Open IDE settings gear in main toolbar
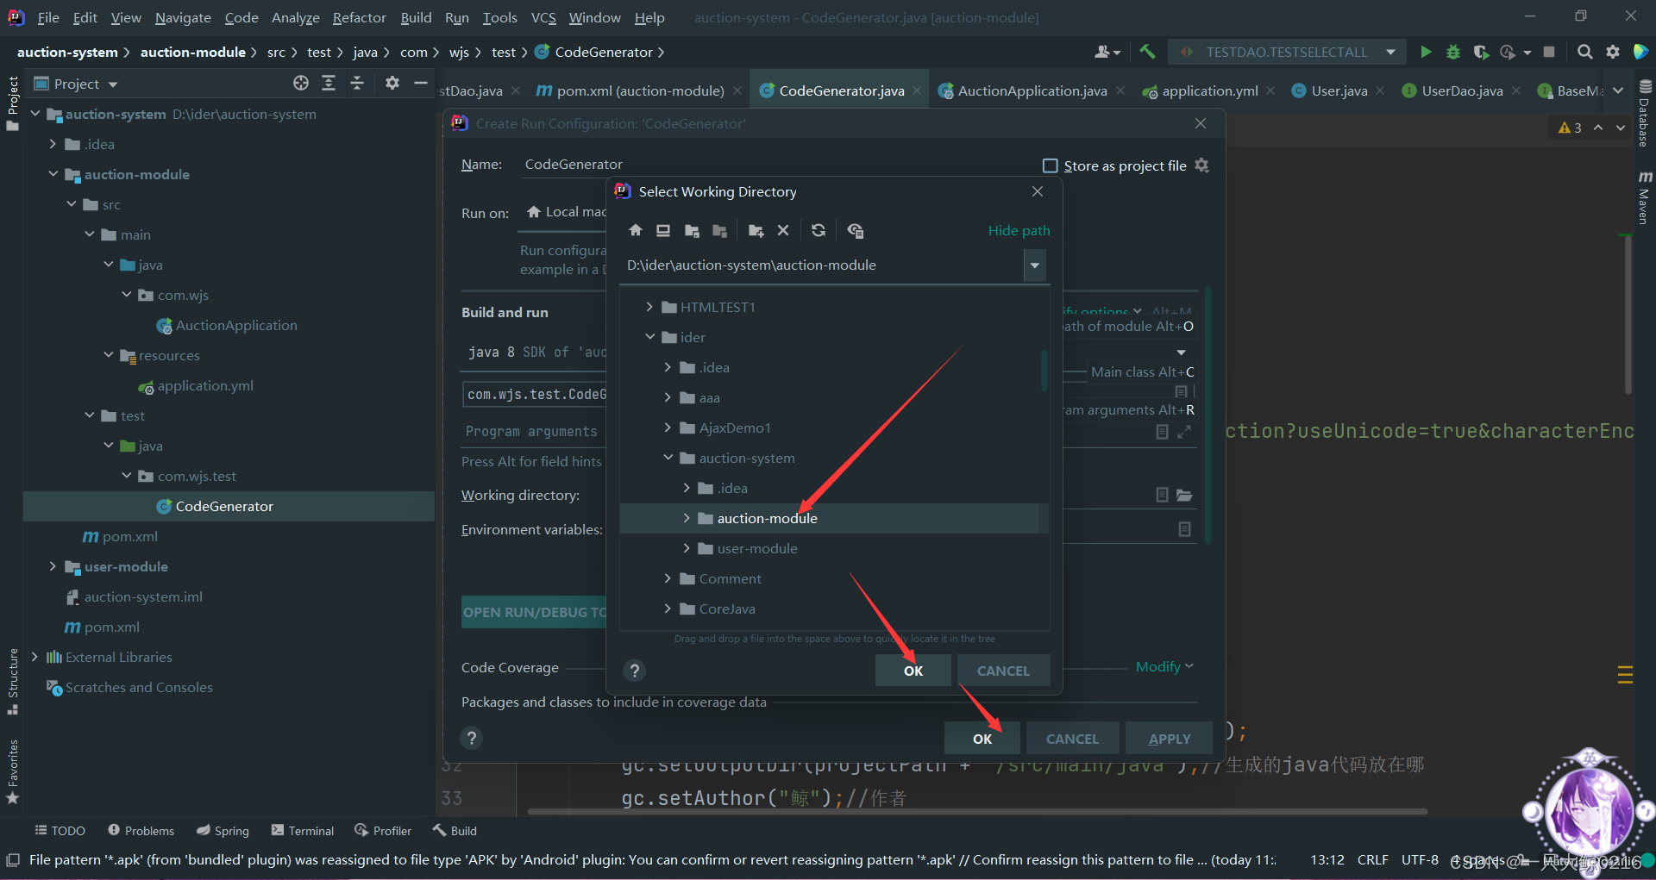The width and height of the screenshot is (1656, 880). pos(1613,52)
